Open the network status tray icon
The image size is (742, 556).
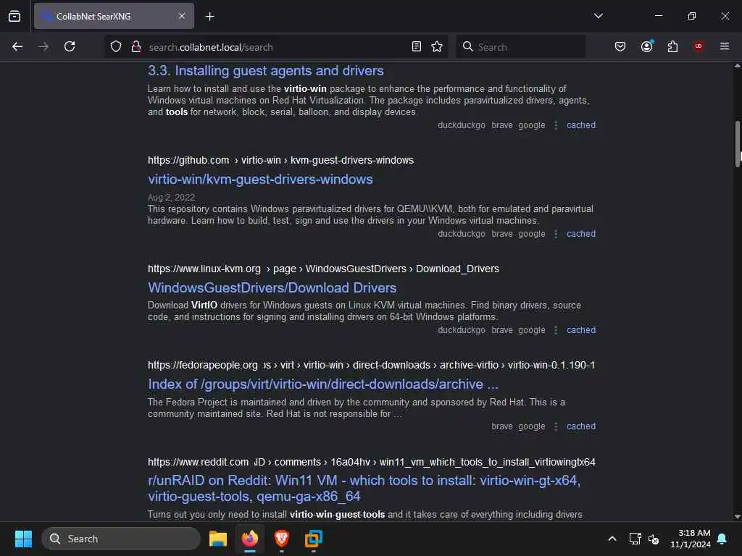click(x=635, y=539)
